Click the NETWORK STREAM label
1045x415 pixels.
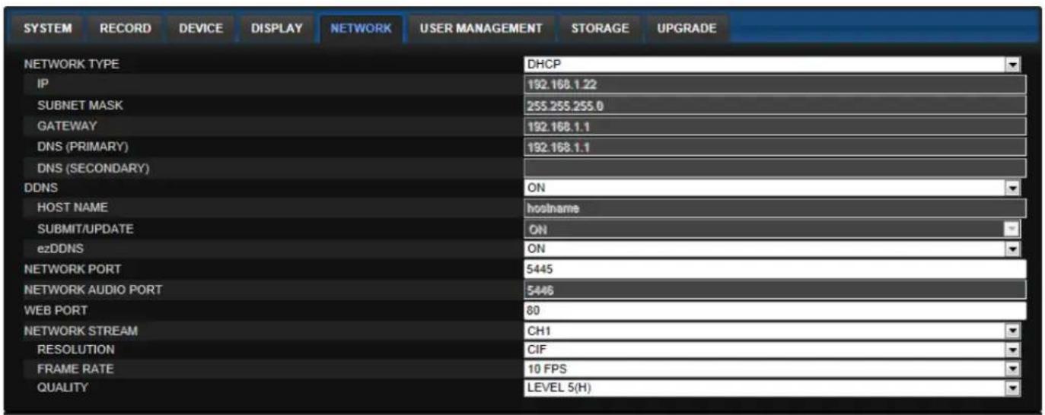(81, 331)
